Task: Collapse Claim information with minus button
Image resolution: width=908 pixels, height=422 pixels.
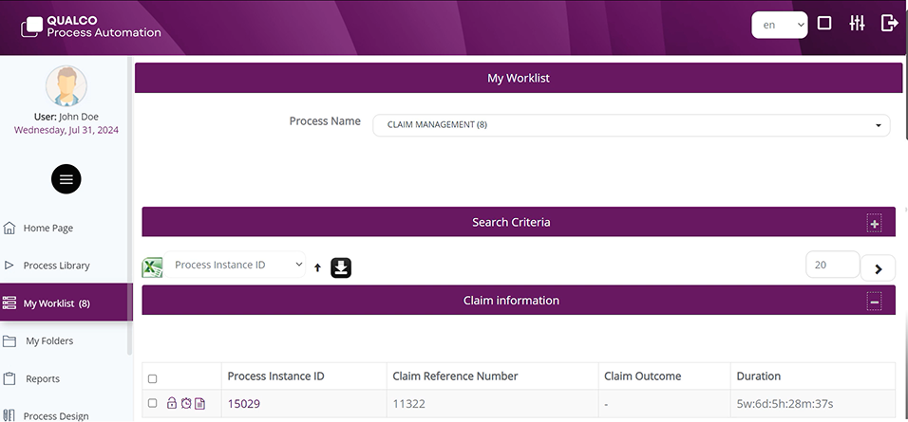Action: 874,302
